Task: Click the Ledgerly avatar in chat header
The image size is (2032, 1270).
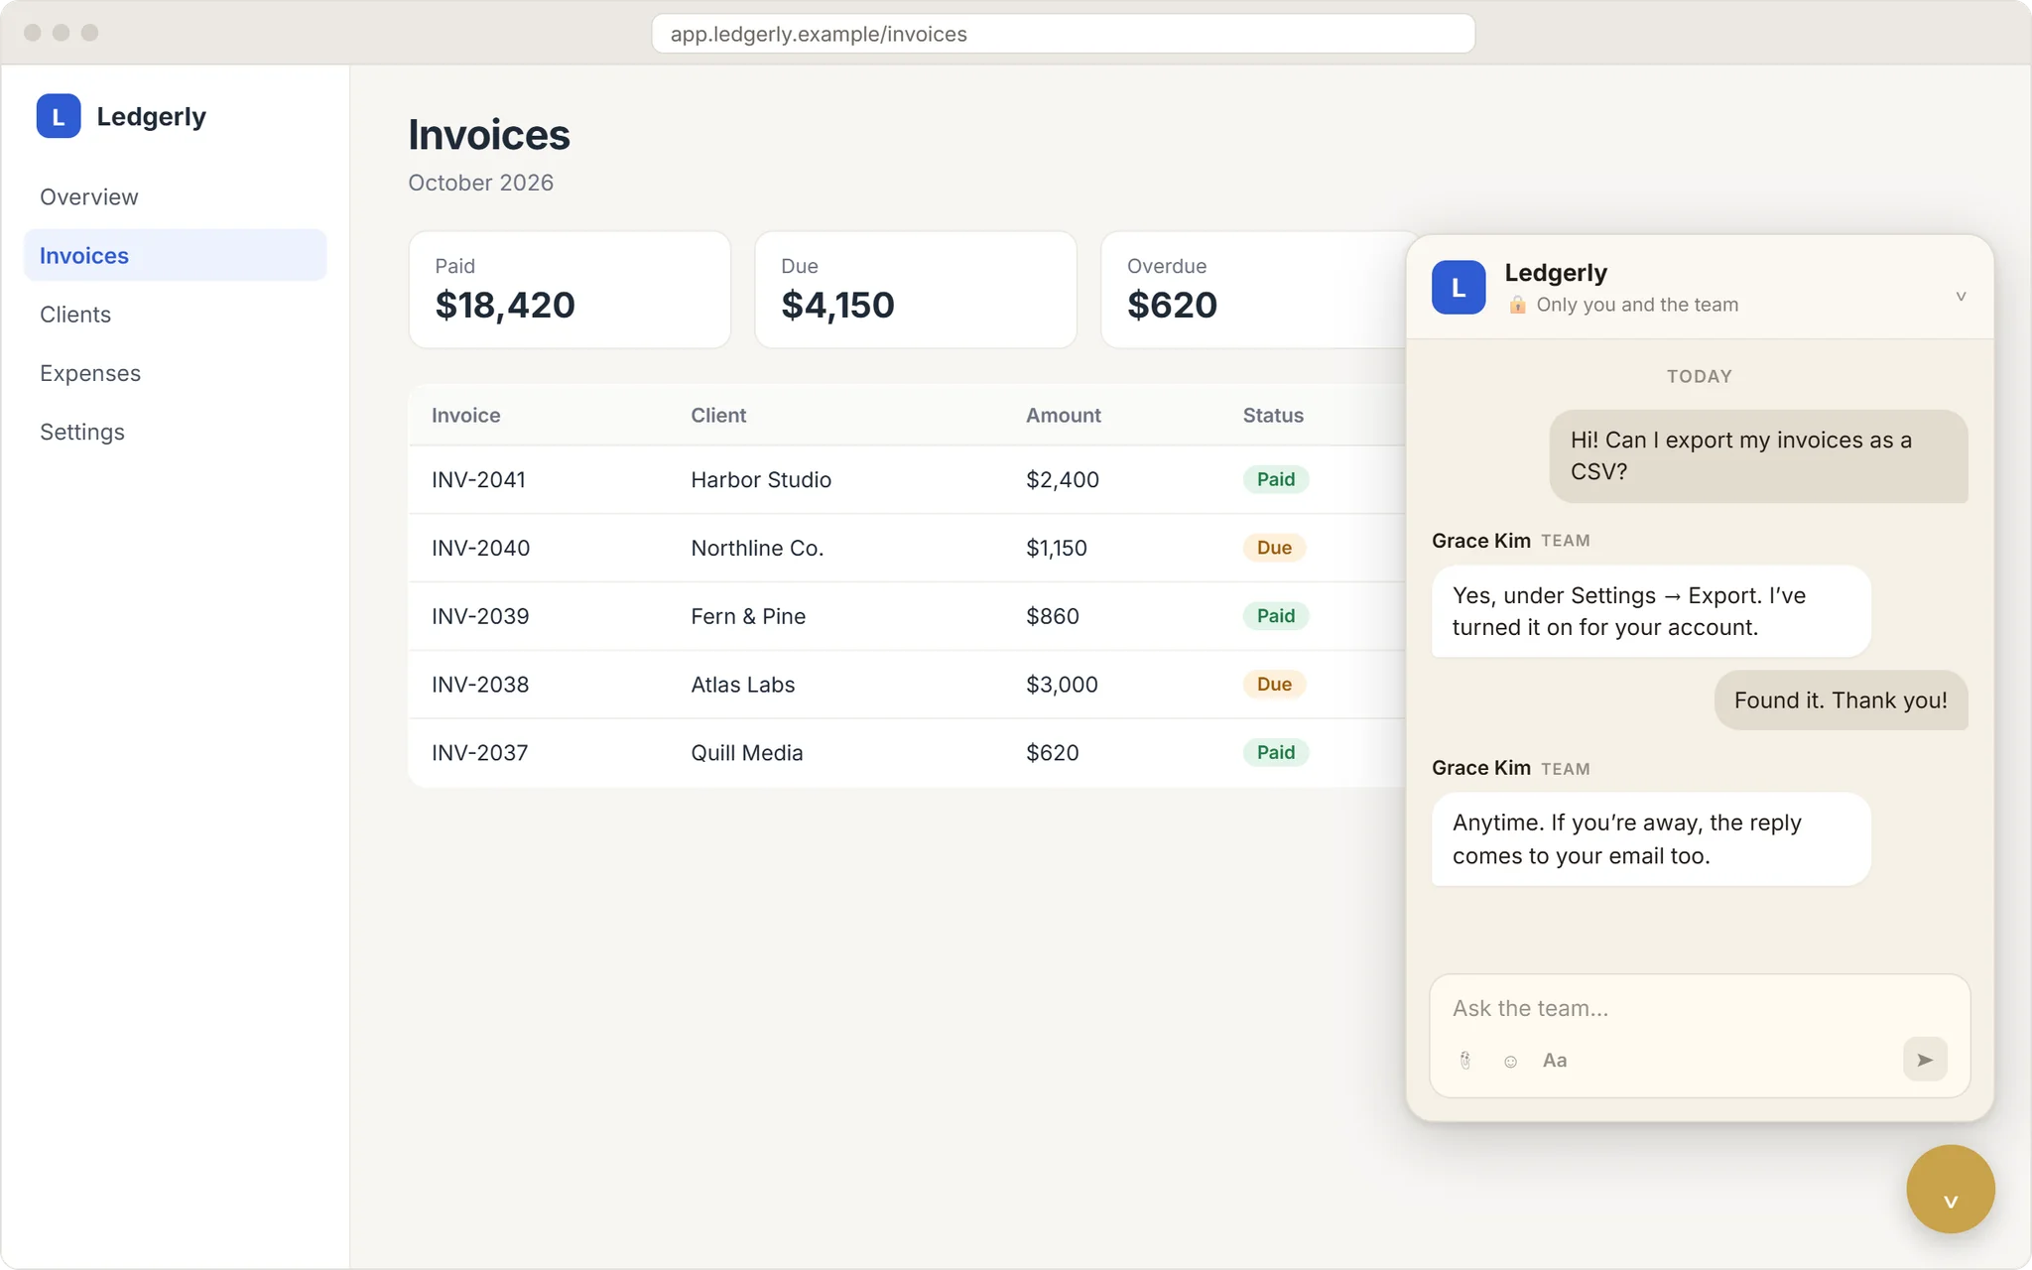Action: pos(1459,288)
